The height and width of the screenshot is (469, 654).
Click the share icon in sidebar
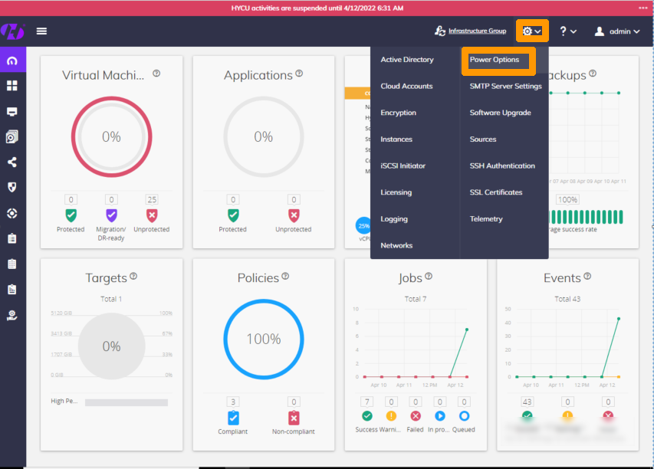[12, 162]
